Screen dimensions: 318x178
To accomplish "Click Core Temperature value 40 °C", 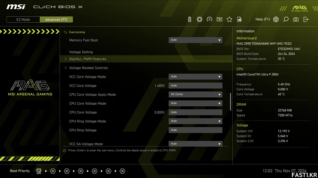I will click(281, 94).
